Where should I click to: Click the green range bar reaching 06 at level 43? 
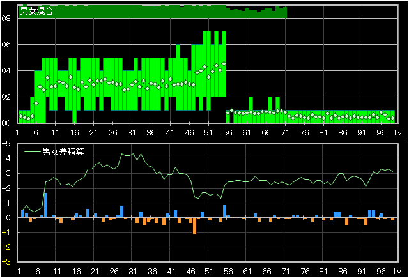coord(178,77)
